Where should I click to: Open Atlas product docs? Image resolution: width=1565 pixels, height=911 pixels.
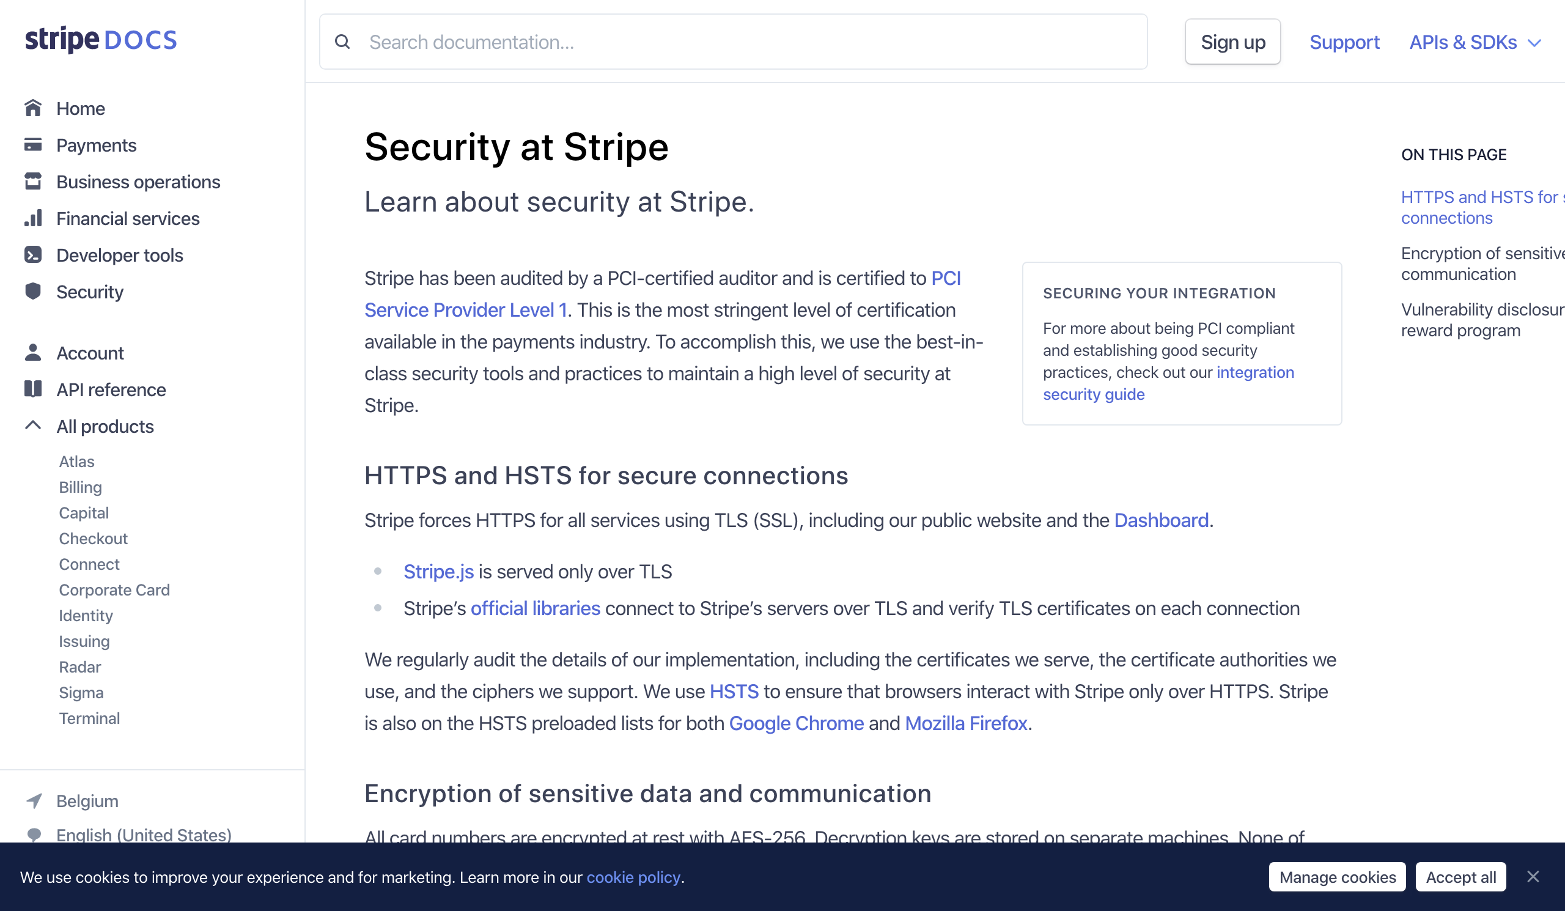(77, 462)
